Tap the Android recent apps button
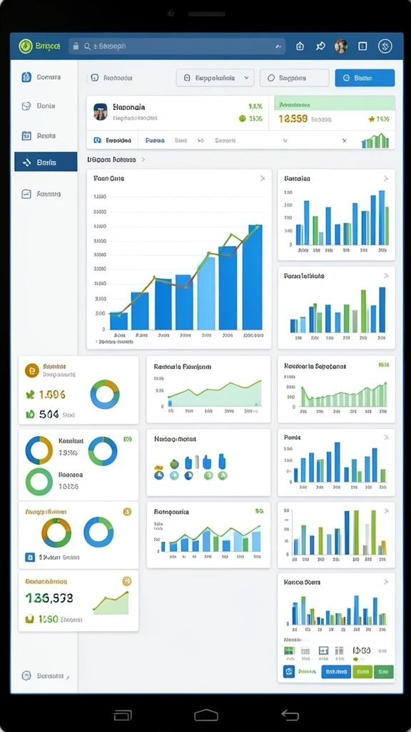 [x=123, y=715]
